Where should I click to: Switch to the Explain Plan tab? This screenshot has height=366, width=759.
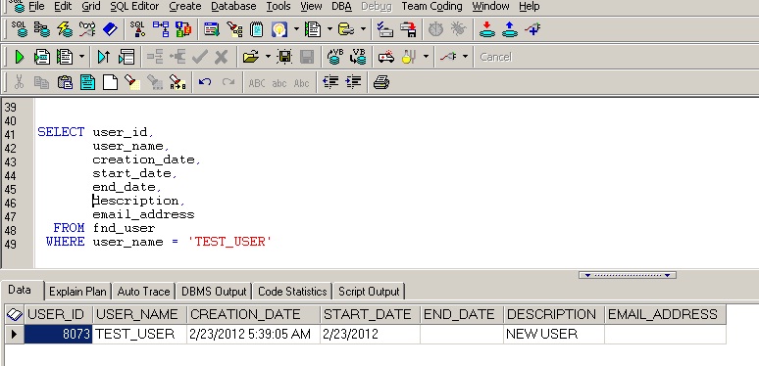tap(77, 292)
